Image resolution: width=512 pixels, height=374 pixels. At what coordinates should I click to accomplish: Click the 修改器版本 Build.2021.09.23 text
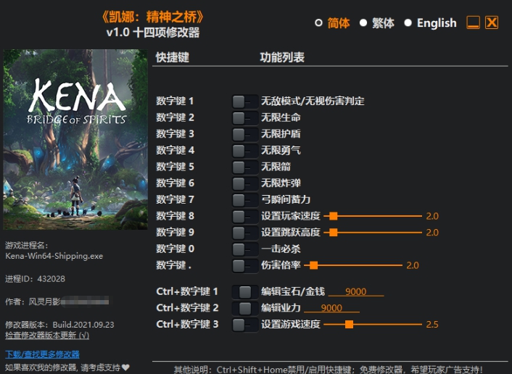click(x=59, y=325)
